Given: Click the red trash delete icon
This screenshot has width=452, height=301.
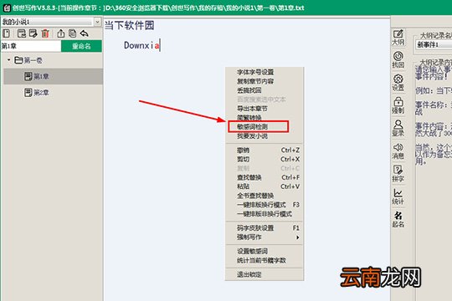Looking at the screenshot, I should (45, 33).
